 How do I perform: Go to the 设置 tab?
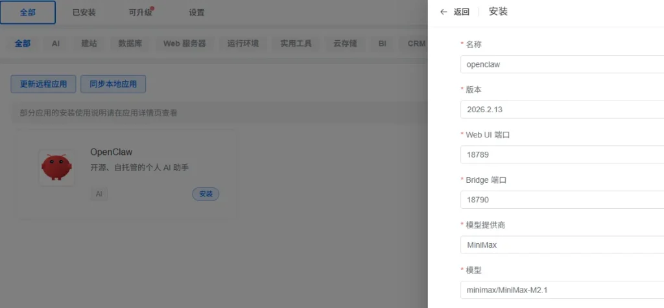click(196, 12)
